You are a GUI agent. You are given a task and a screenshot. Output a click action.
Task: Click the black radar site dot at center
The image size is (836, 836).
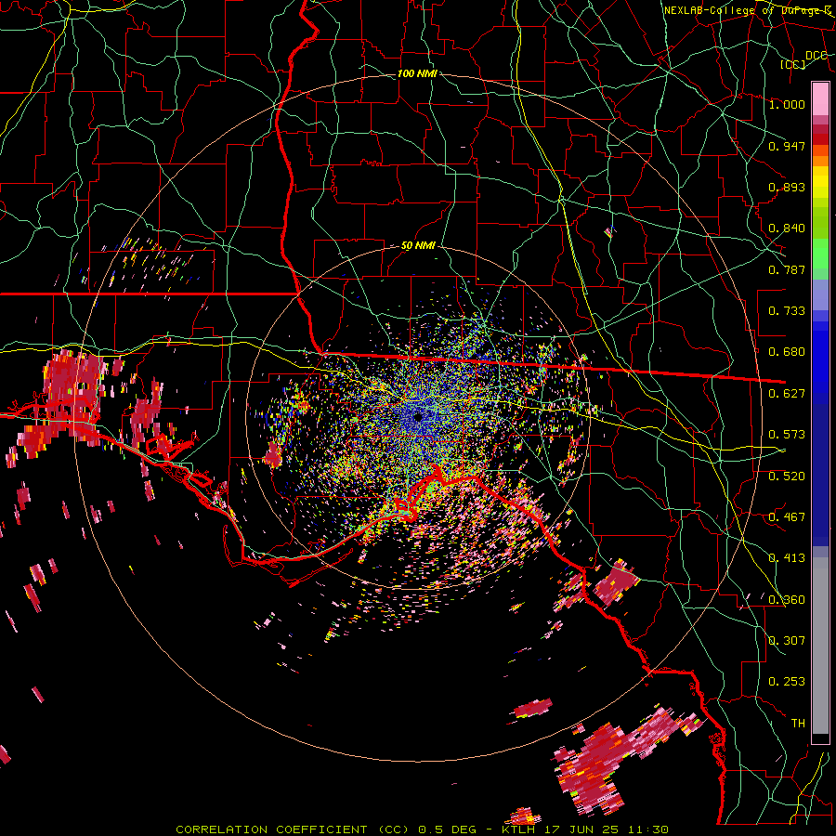point(418,416)
